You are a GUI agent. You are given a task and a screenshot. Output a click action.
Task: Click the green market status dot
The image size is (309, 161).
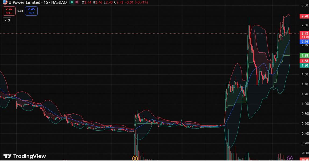[72, 2]
